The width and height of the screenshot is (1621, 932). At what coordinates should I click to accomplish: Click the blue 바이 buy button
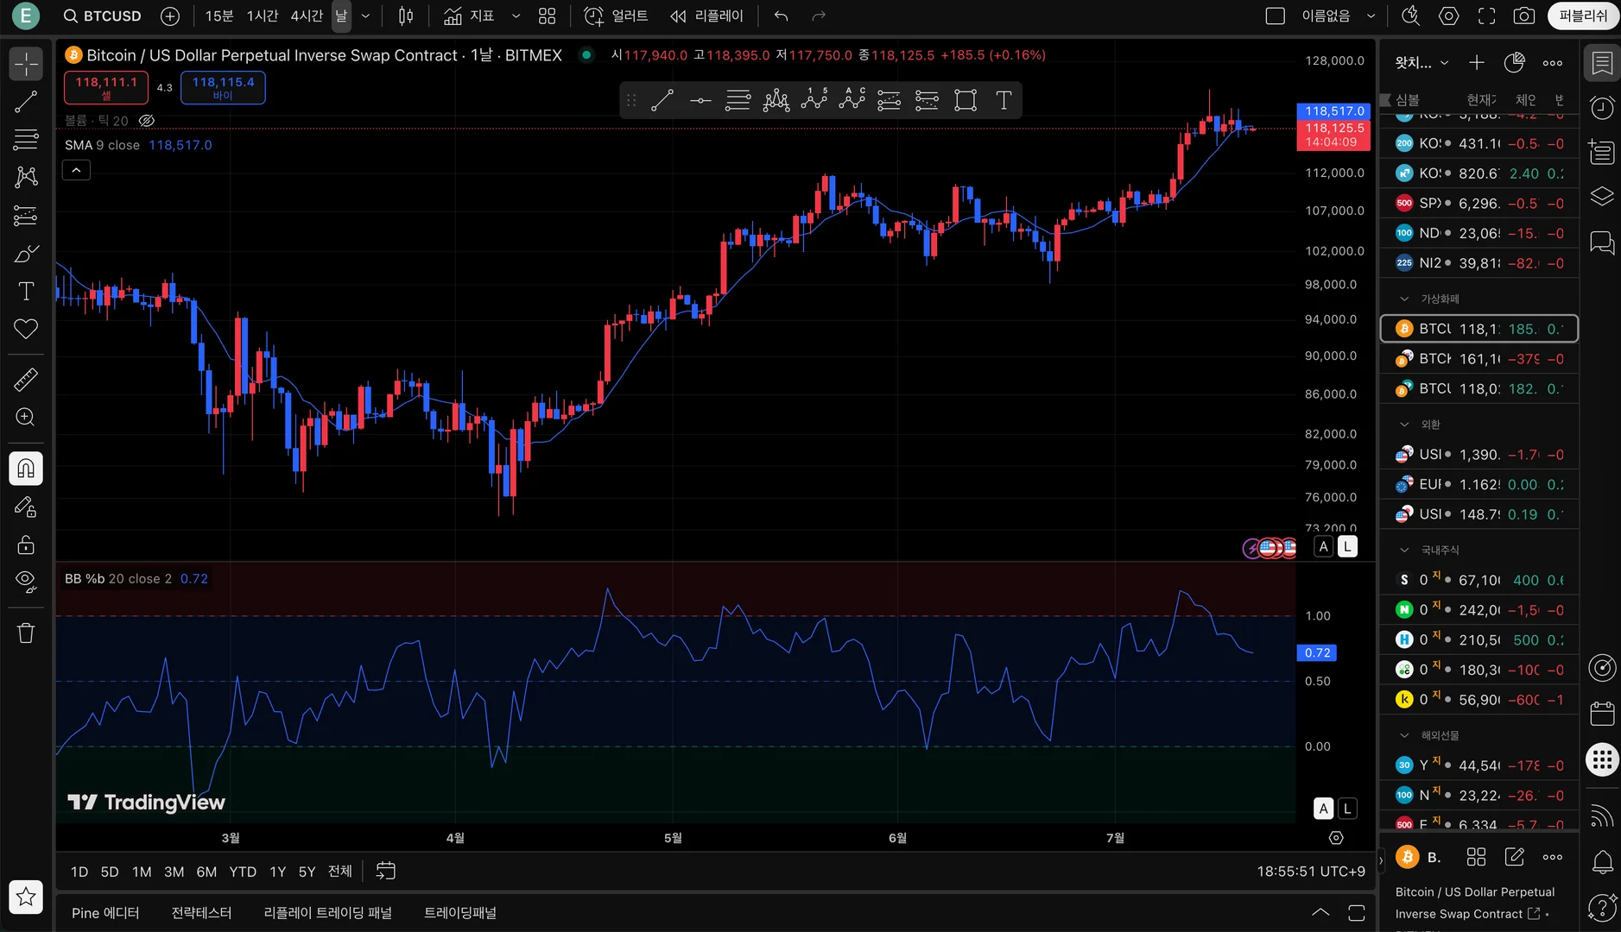pos(223,87)
